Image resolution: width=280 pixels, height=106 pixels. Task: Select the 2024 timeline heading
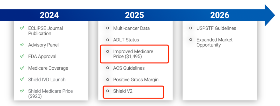49,15
